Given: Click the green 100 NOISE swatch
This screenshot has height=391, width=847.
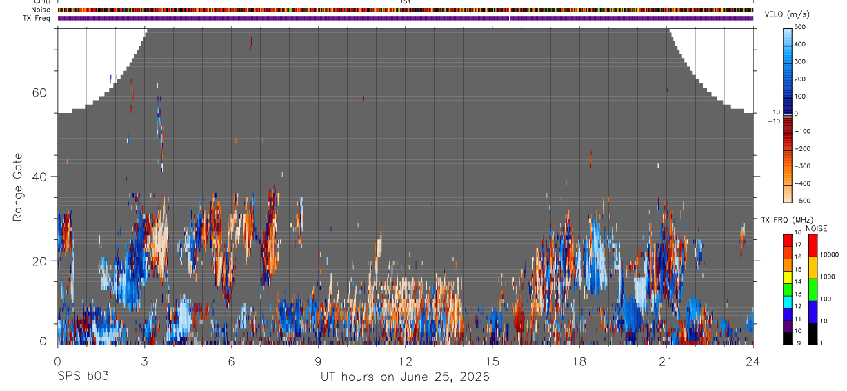Looking at the screenshot, I should pyautogui.click(x=813, y=290).
